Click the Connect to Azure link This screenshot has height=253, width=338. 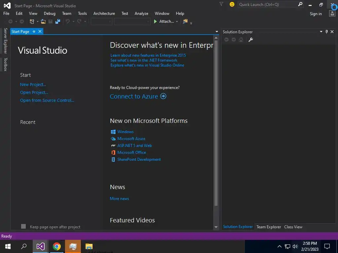click(134, 96)
